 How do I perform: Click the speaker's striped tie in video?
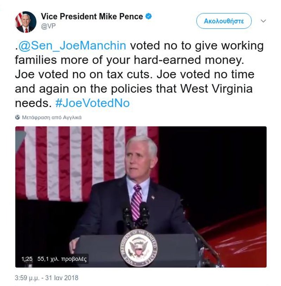[137, 201]
